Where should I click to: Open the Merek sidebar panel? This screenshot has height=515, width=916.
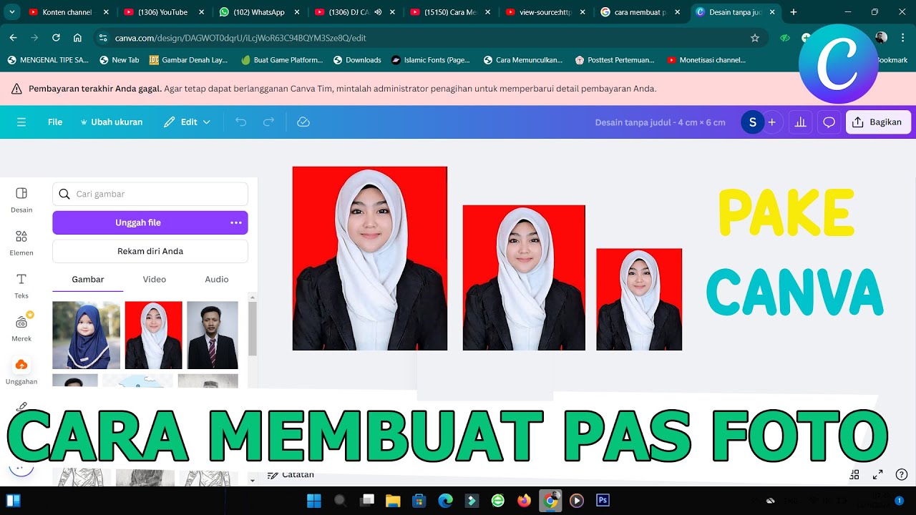[x=21, y=328]
